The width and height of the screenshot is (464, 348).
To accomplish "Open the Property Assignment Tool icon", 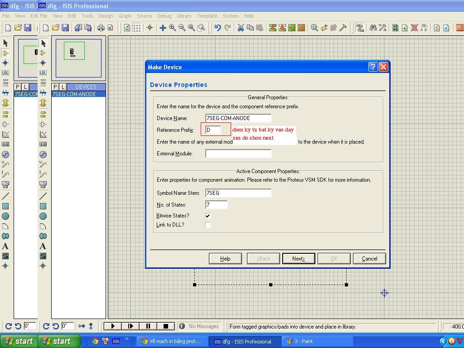I will pyautogui.click(x=382, y=28).
